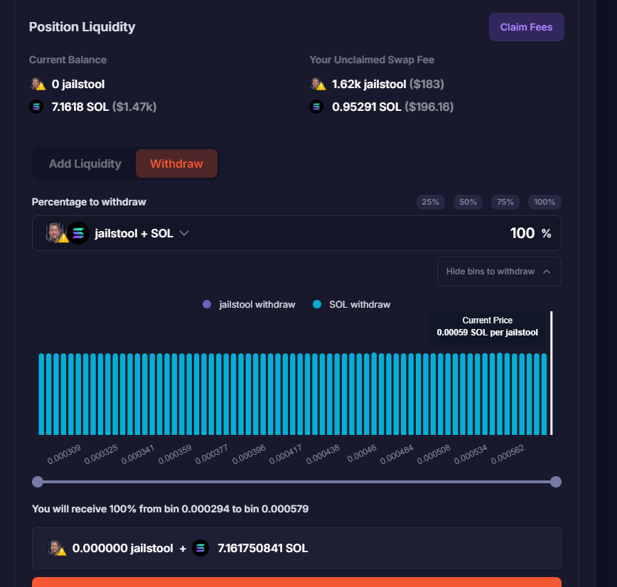
Task: Click SOL icon beside 7.161750841 SOL
Action: pyautogui.click(x=200, y=548)
